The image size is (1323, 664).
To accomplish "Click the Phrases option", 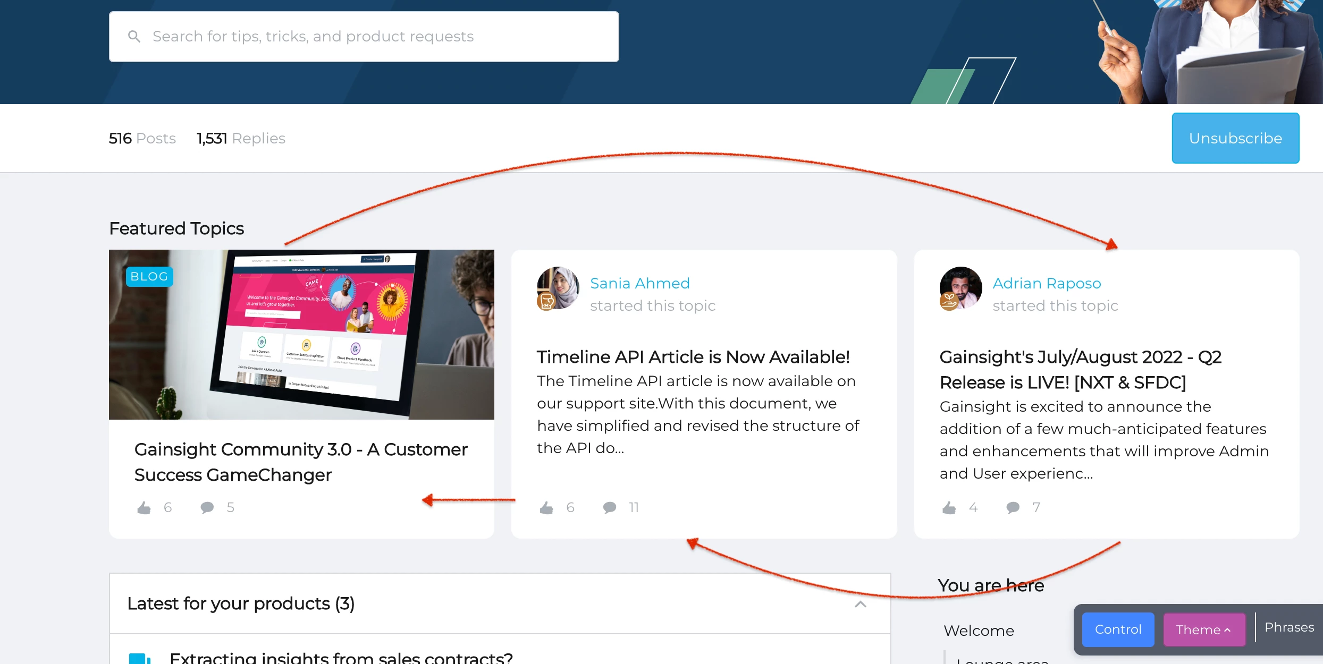I will [1289, 627].
